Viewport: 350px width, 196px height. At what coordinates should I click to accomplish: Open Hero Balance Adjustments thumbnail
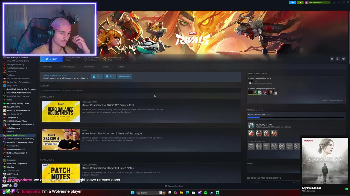(x=61, y=111)
